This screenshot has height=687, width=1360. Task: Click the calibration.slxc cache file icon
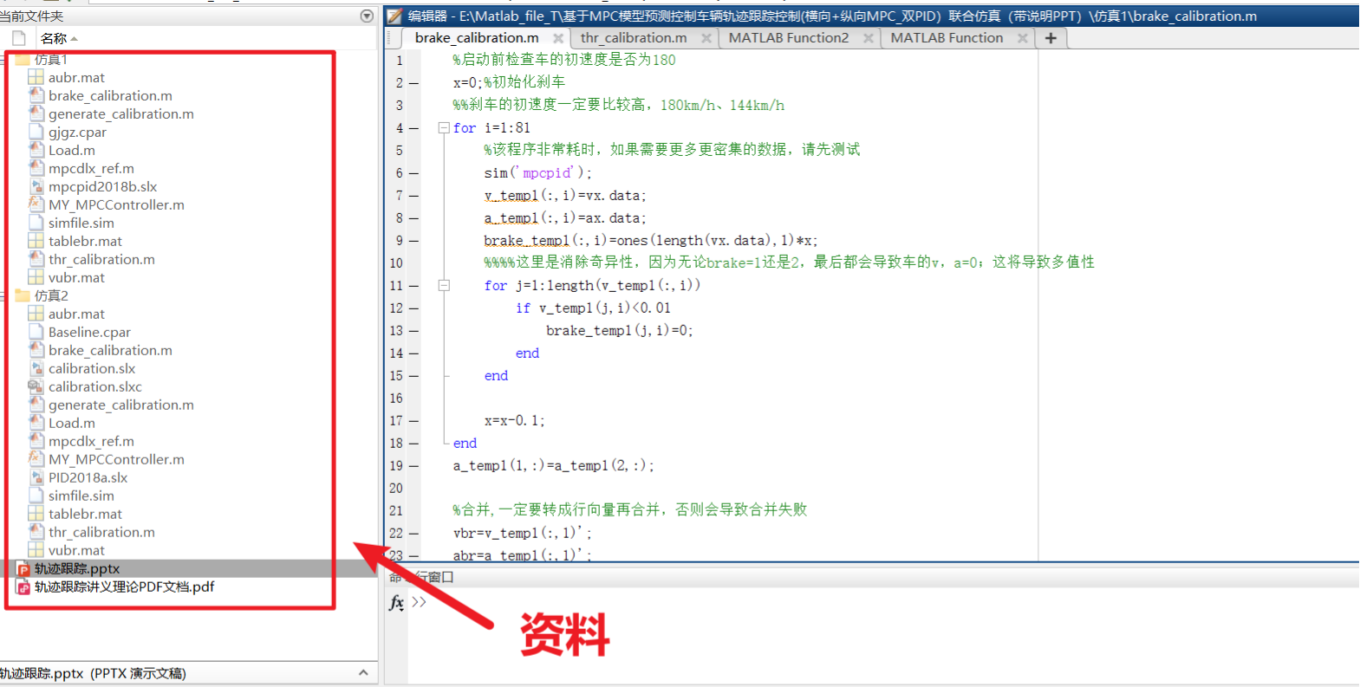[36, 386]
